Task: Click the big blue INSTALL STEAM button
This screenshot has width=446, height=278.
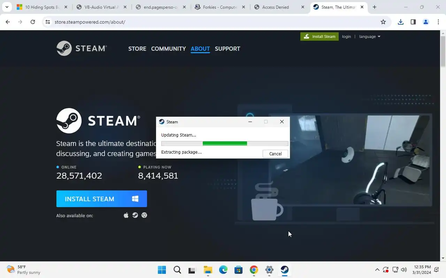Action: click(102, 199)
